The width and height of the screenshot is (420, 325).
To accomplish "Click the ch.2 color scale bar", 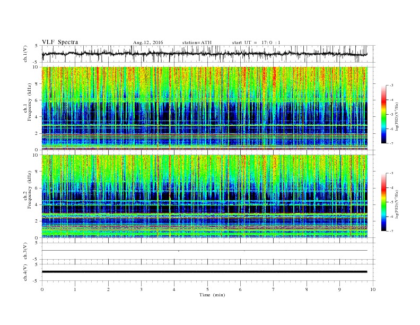I will click(x=383, y=202).
